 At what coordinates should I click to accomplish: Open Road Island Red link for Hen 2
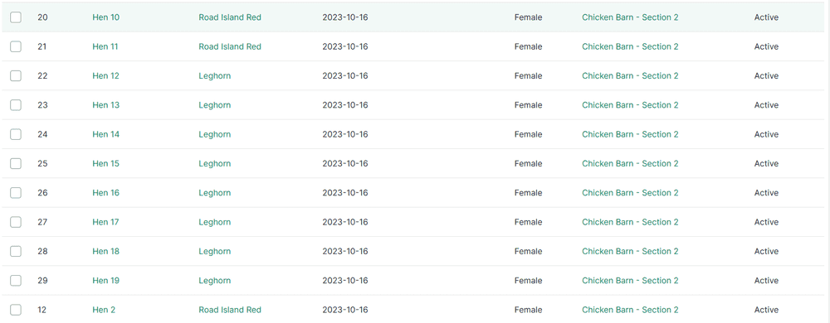[230, 310]
